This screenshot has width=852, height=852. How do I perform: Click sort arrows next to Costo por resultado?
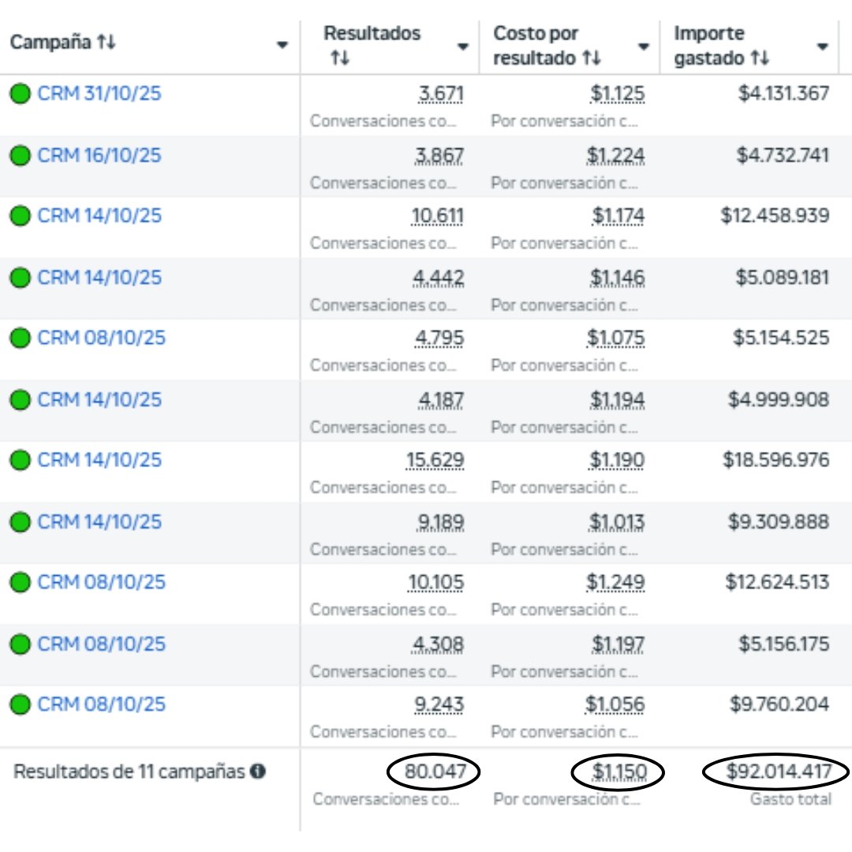point(592,58)
